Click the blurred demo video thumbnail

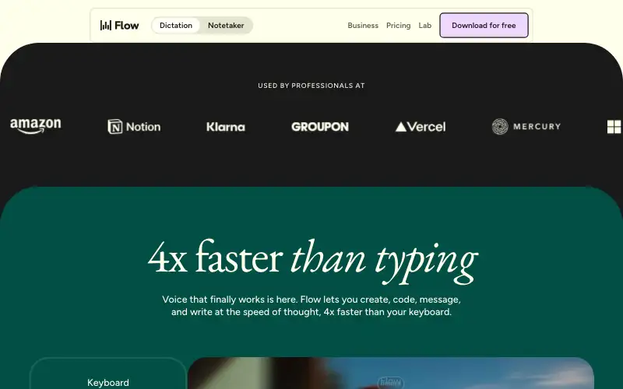391,373
